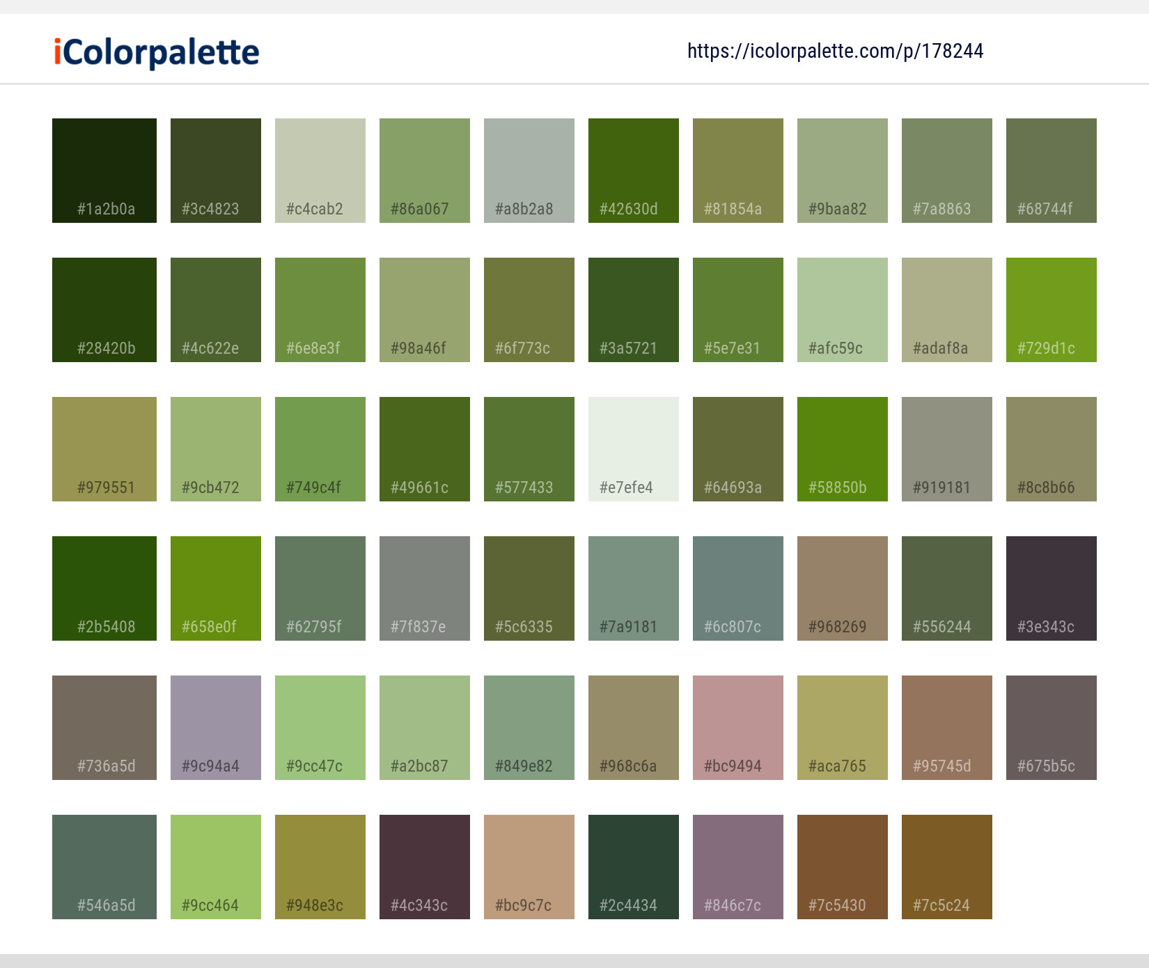Select the #7c5c24 golden brown swatch
This screenshot has height=968, width=1149.
pos(946,866)
